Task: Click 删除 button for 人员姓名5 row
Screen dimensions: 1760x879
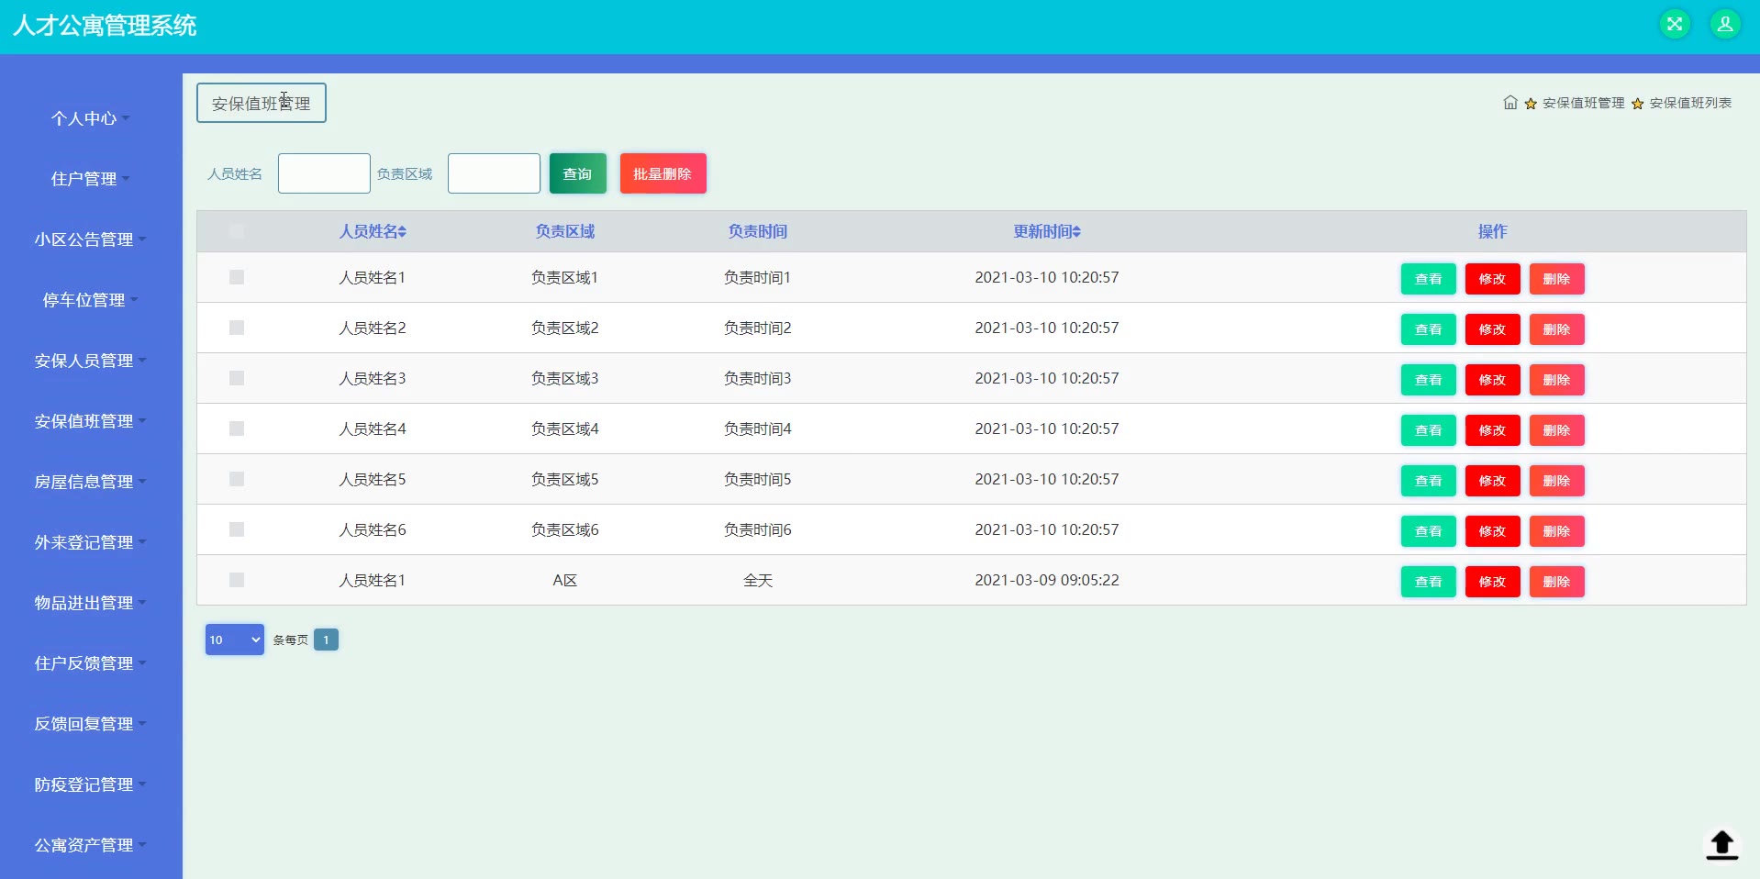Action: 1556,481
